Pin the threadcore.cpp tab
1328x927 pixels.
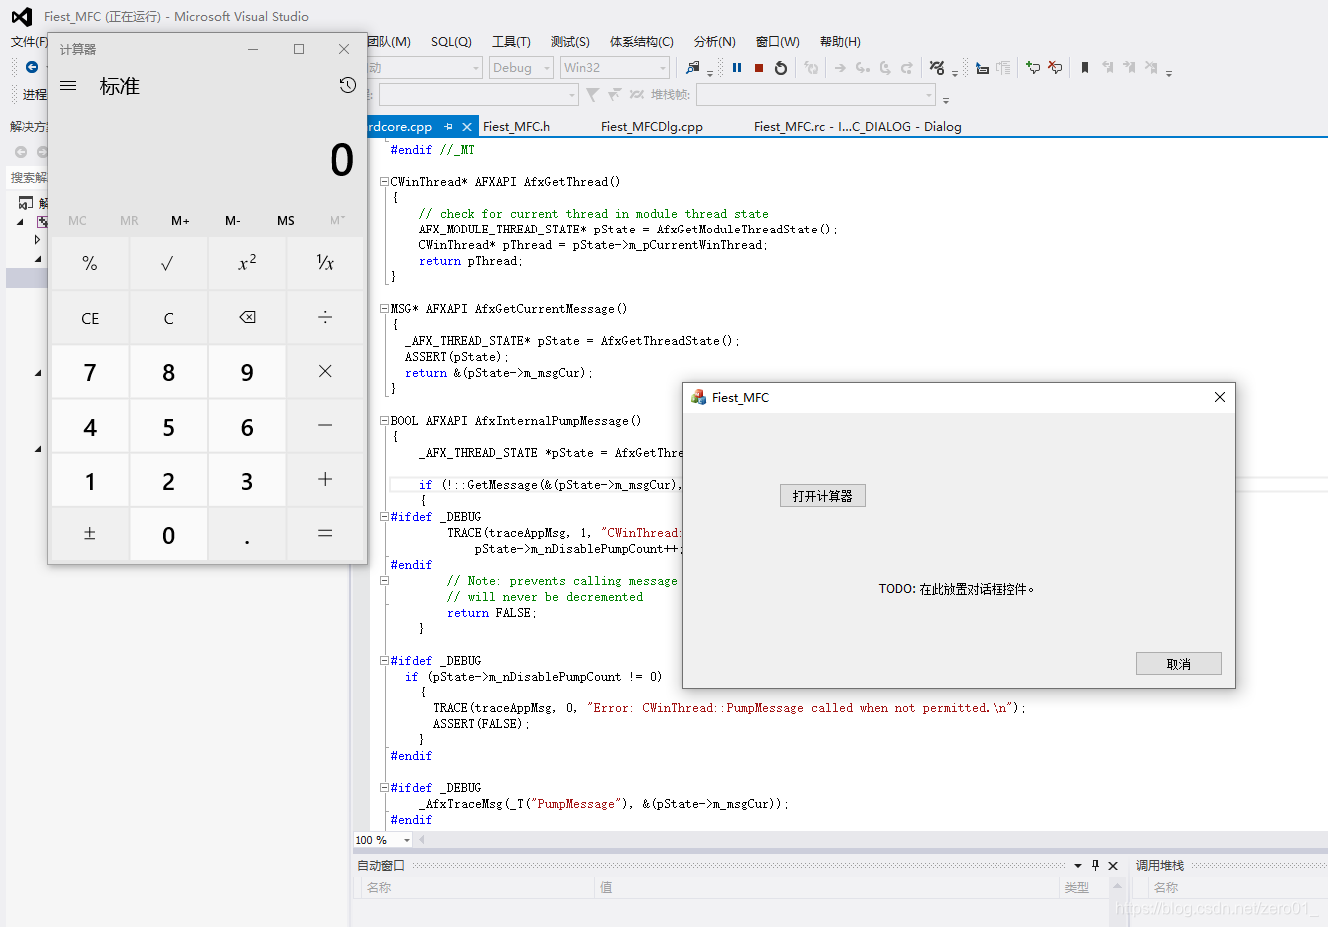pyautogui.click(x=449, y=127)
